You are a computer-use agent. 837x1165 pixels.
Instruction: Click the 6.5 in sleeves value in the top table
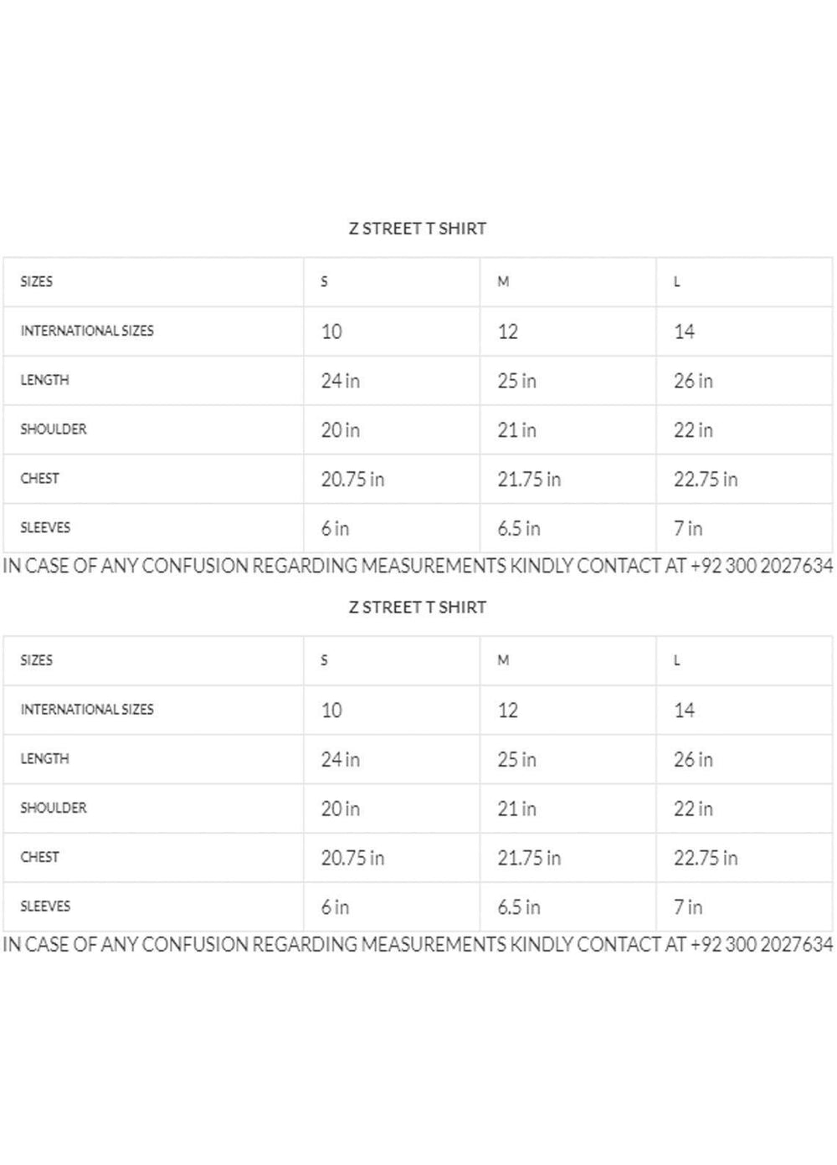tap(519, 529)
